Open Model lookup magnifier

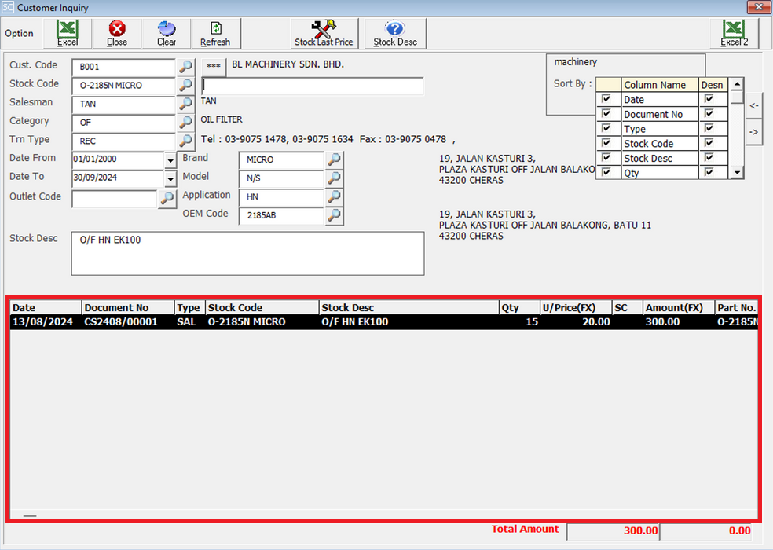tap(334, 178)
